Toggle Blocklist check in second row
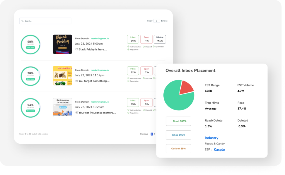 click(x=144, y=78)
